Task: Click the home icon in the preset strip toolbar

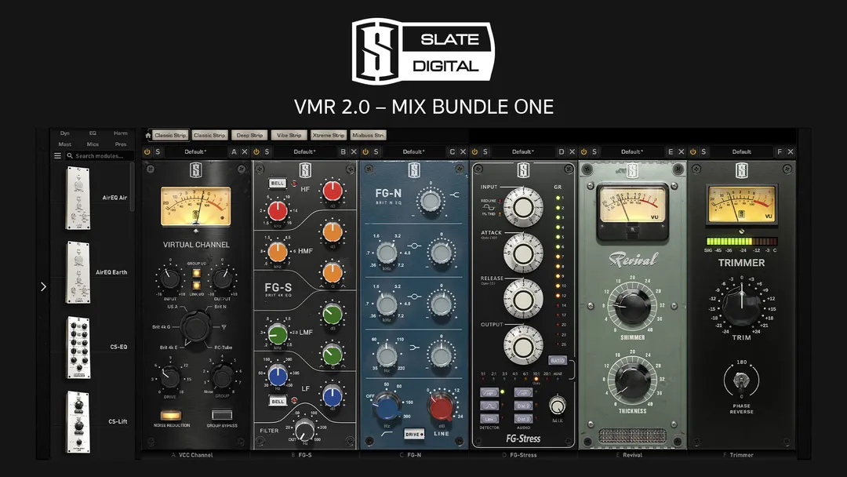Action: 147,135
